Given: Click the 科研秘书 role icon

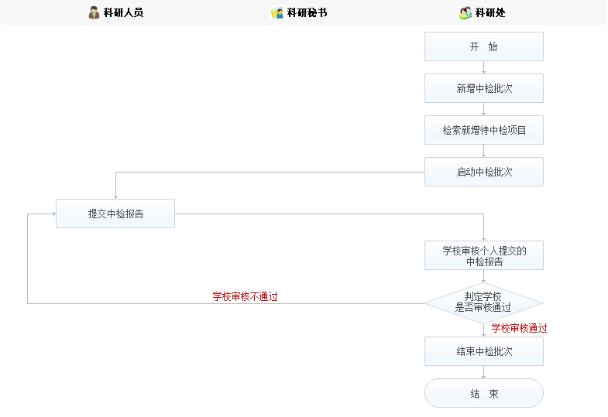Looking at the screenshot, I should click(277, 12).
